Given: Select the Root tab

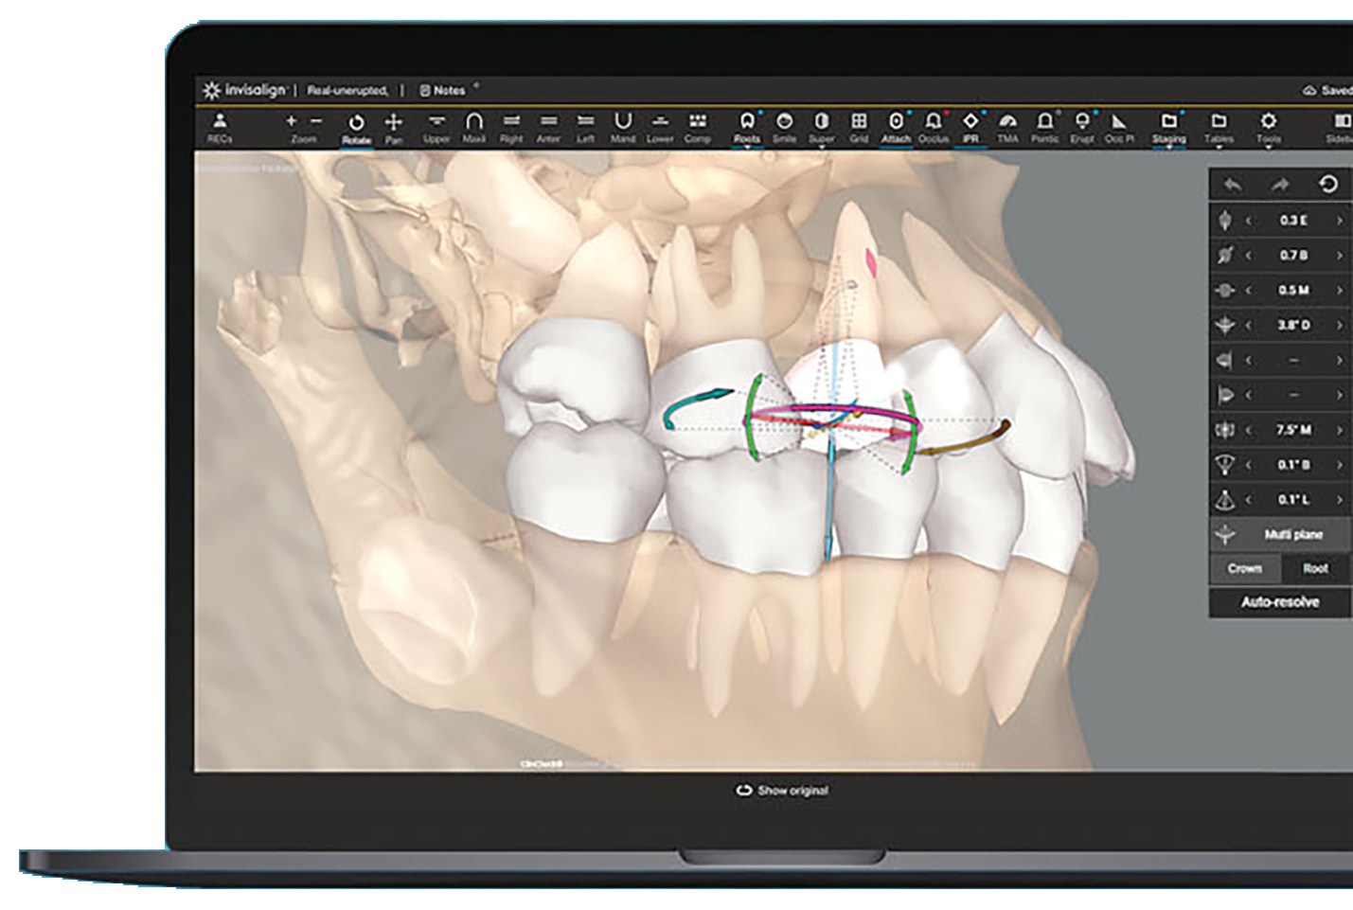Looking at the screenshot, I should pos(1315,569).
